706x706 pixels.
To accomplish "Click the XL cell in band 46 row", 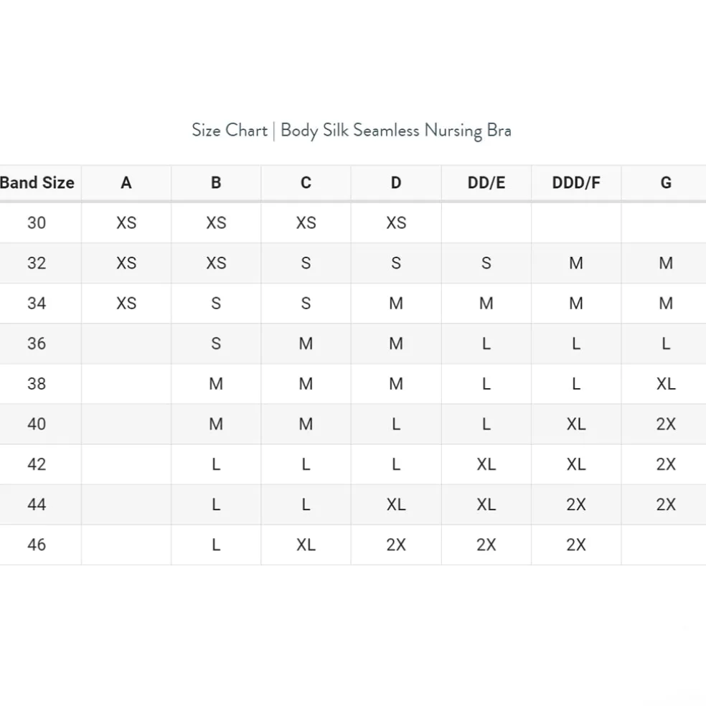I will [x=306, y=545].
